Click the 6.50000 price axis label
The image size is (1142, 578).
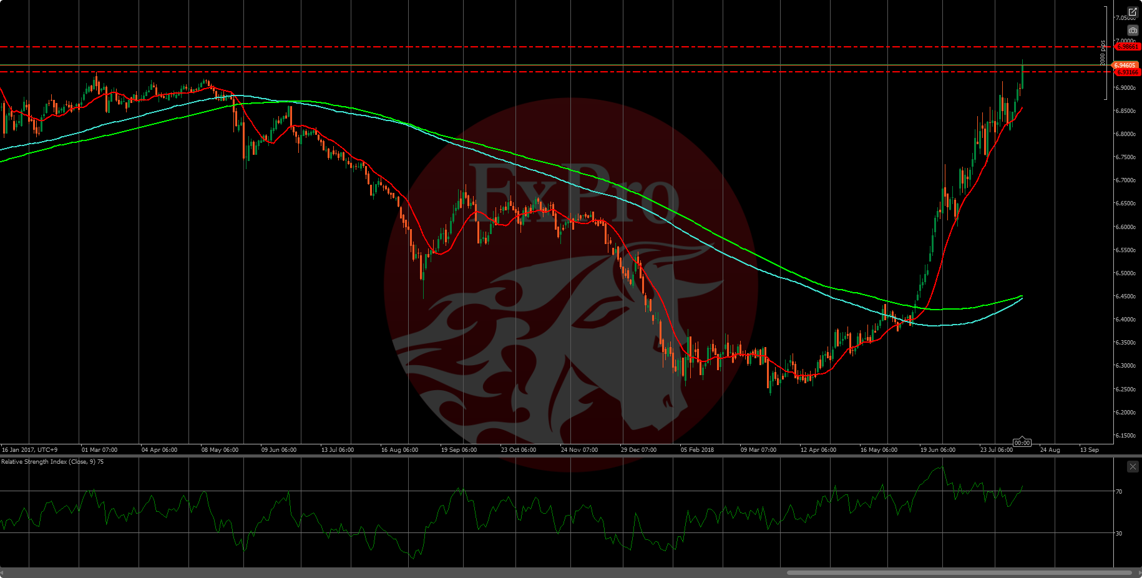pyautogui.click(x=1126, y=273)
